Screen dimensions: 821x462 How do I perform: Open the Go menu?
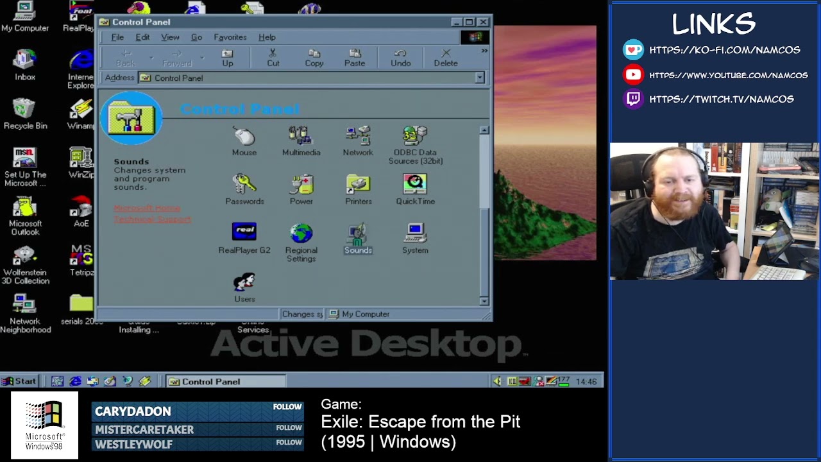pos(196,37)
